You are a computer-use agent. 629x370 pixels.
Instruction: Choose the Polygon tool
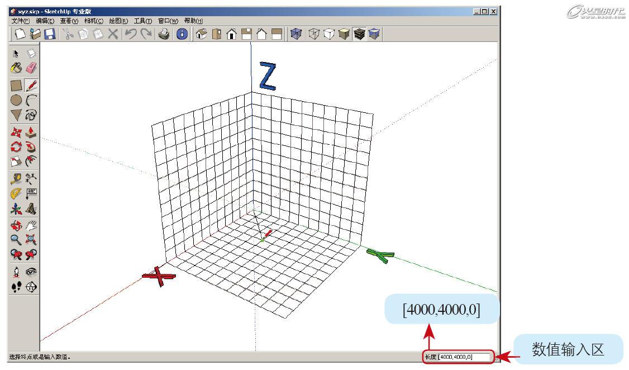point(16,115)
